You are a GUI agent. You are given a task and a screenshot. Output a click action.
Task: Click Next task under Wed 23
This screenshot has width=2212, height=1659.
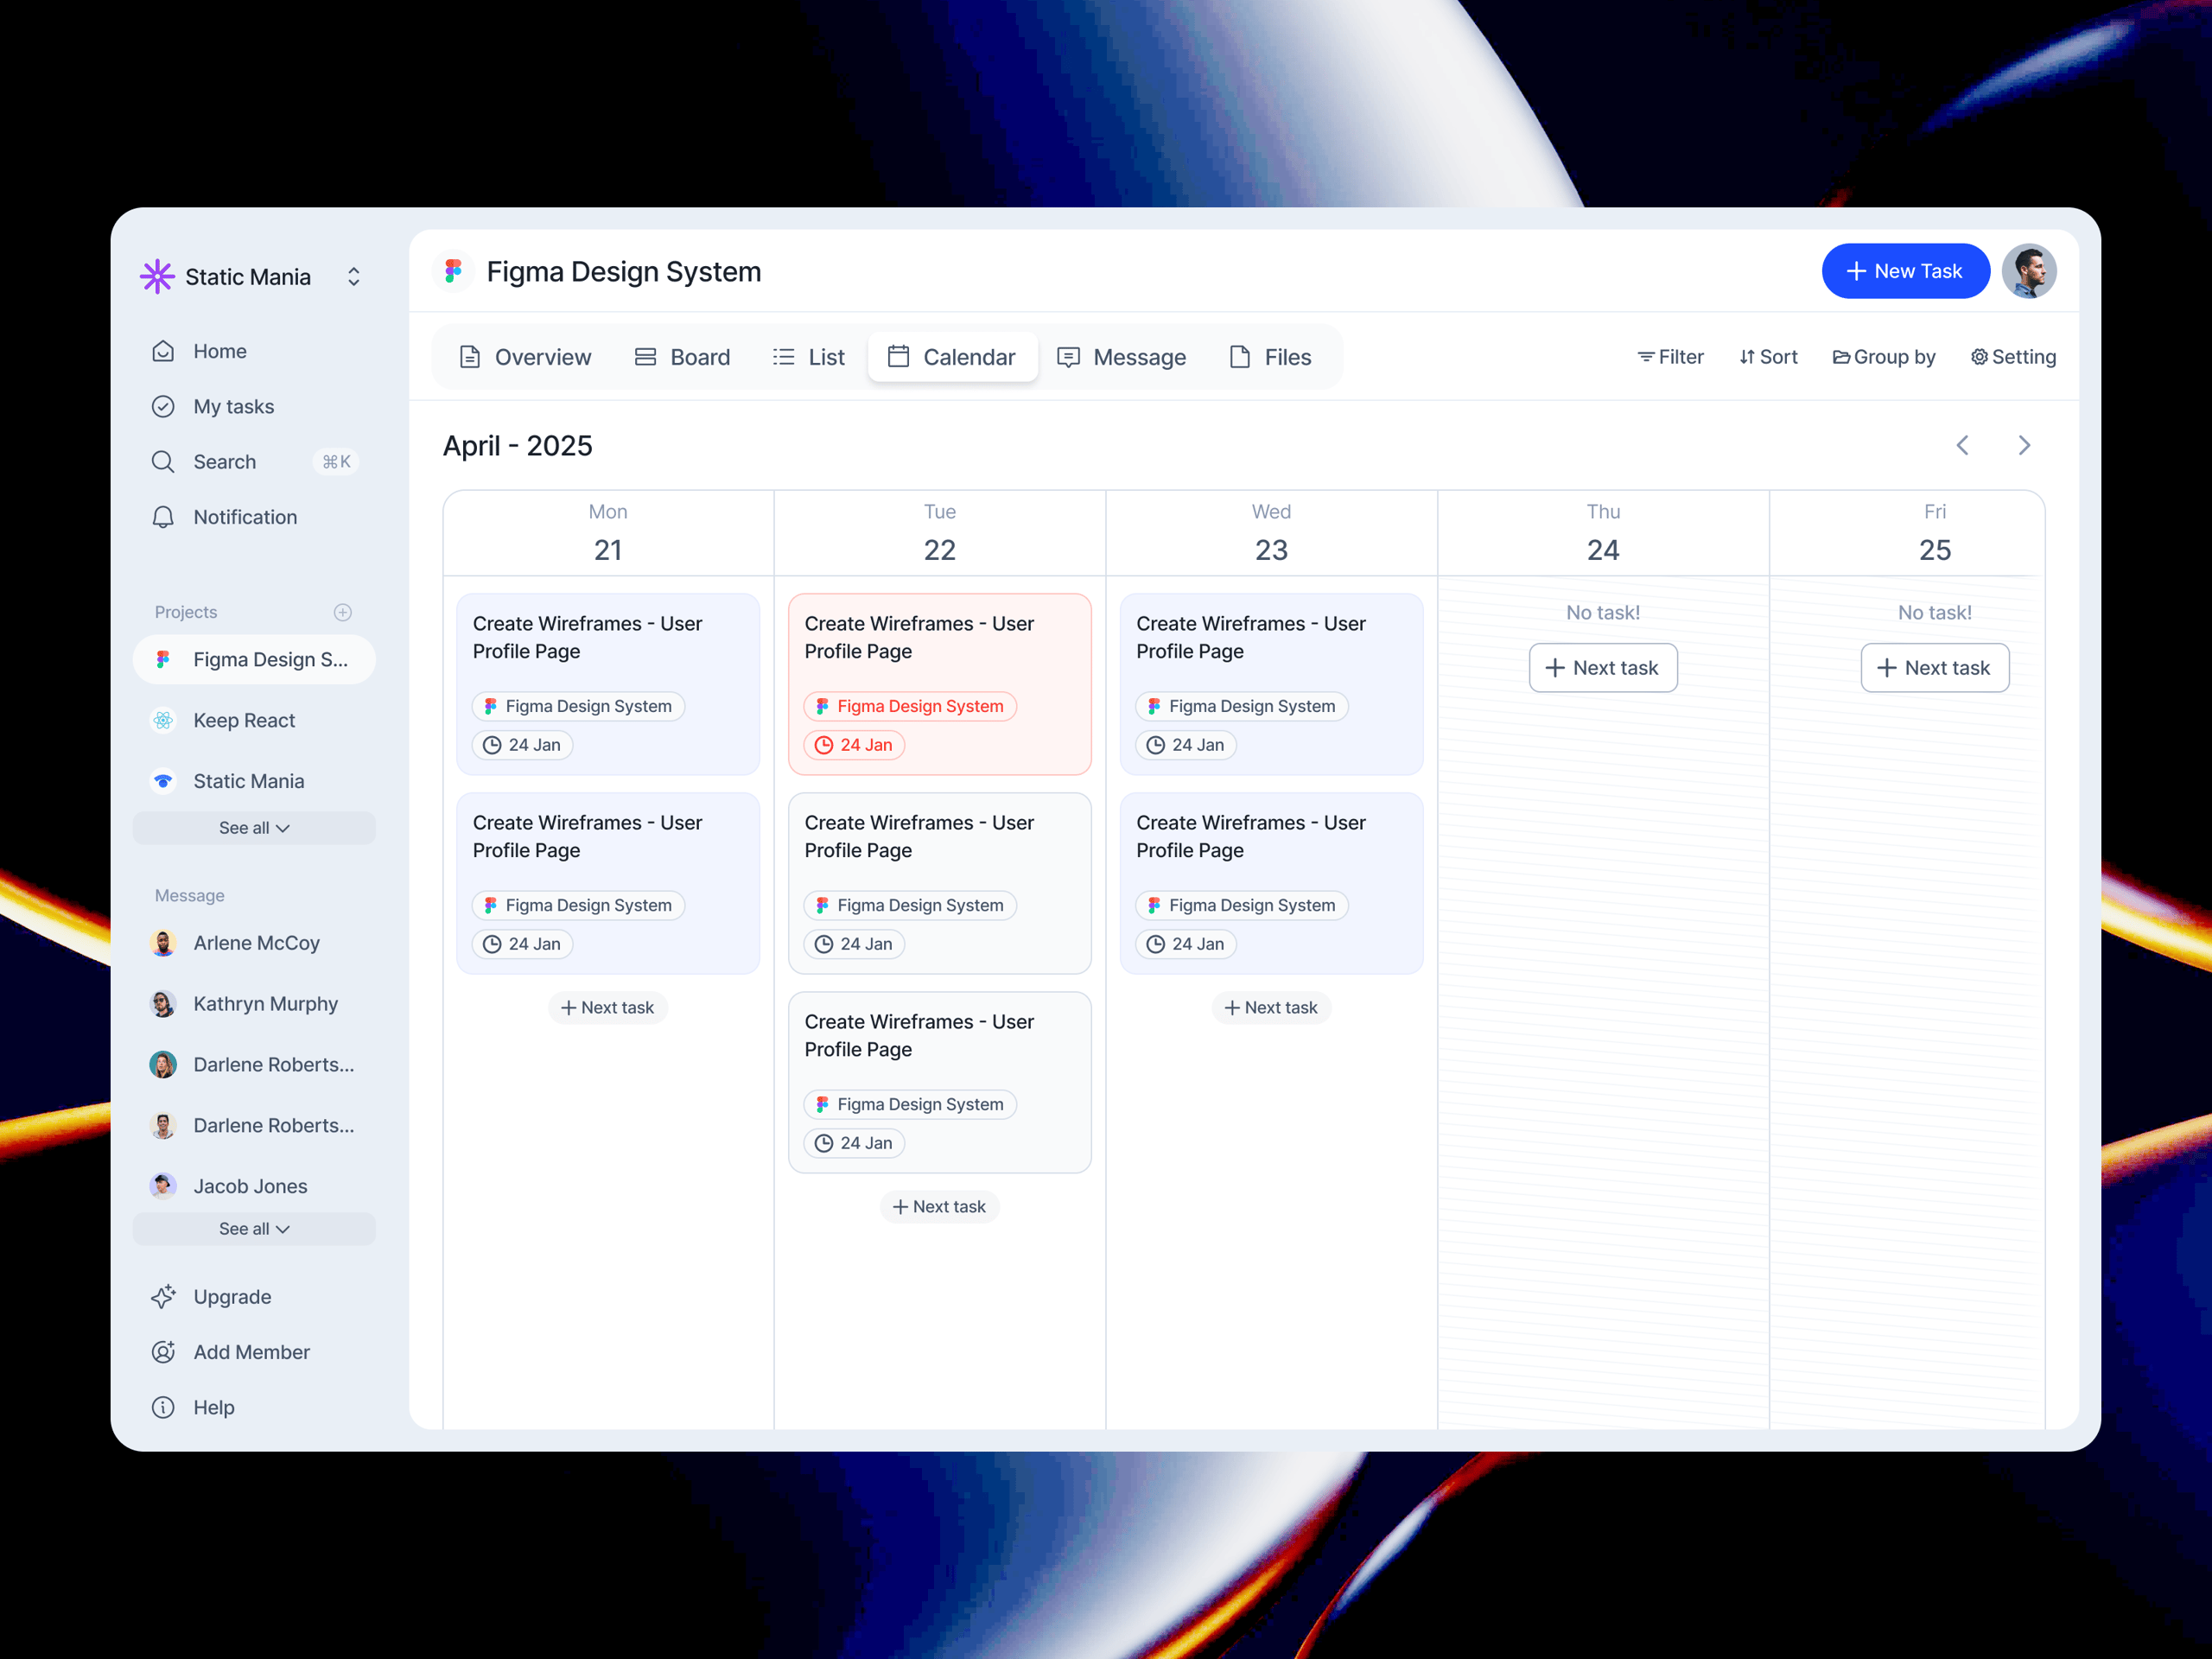(x=1271, y=1008)
